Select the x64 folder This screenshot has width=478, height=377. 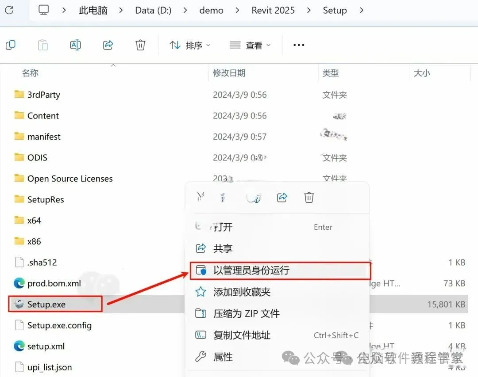point(34,221)
